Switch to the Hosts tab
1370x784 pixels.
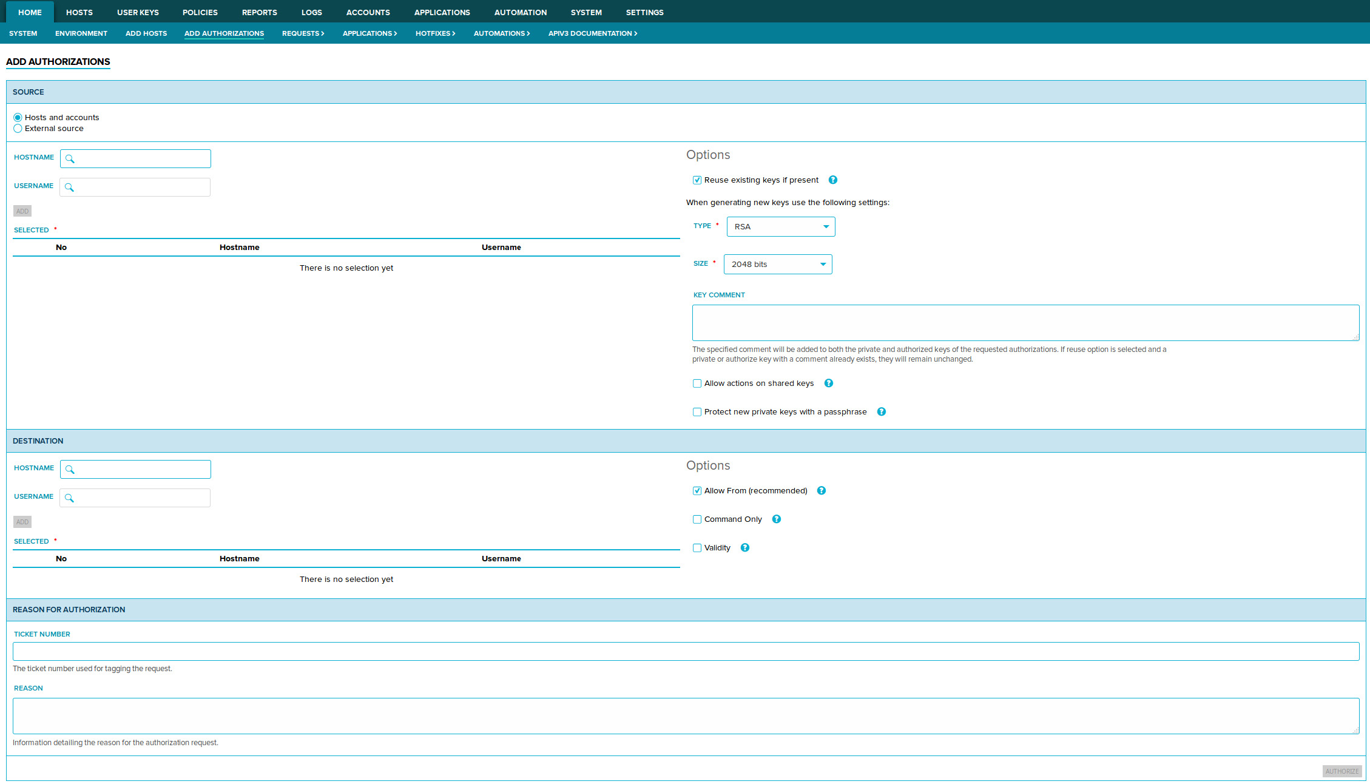pos(79,12)
